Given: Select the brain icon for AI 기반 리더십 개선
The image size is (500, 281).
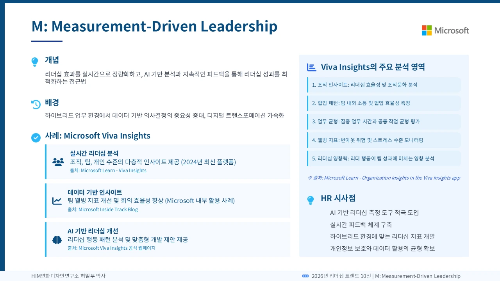Looking at the screenshot, I should point(57,240).
